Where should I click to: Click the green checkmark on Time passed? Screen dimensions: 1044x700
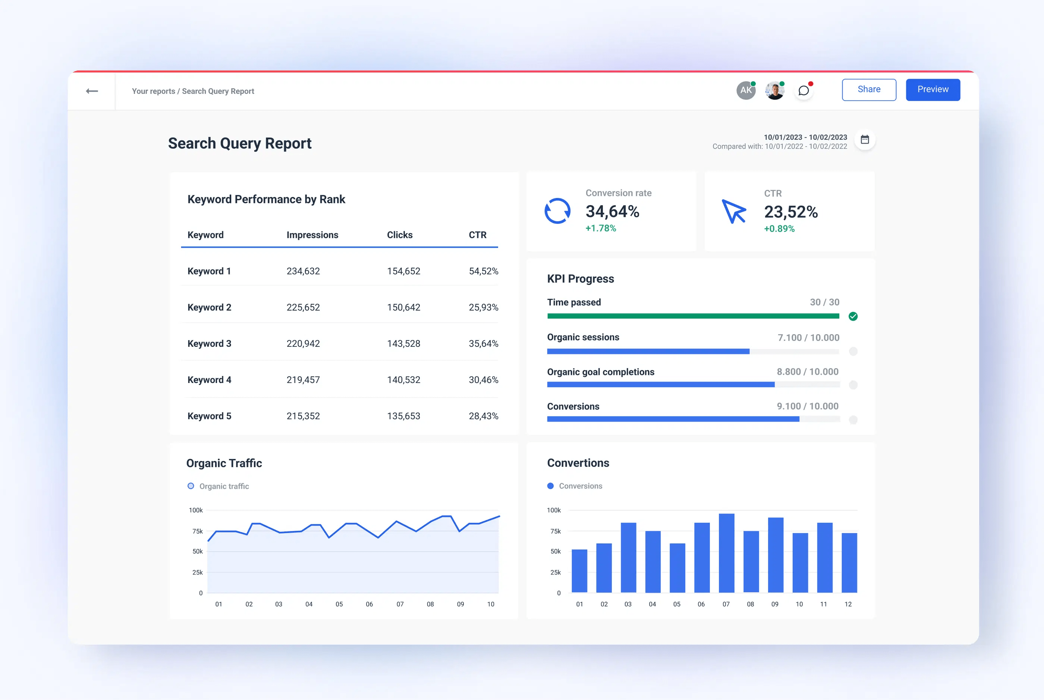[x=853, y=316]
